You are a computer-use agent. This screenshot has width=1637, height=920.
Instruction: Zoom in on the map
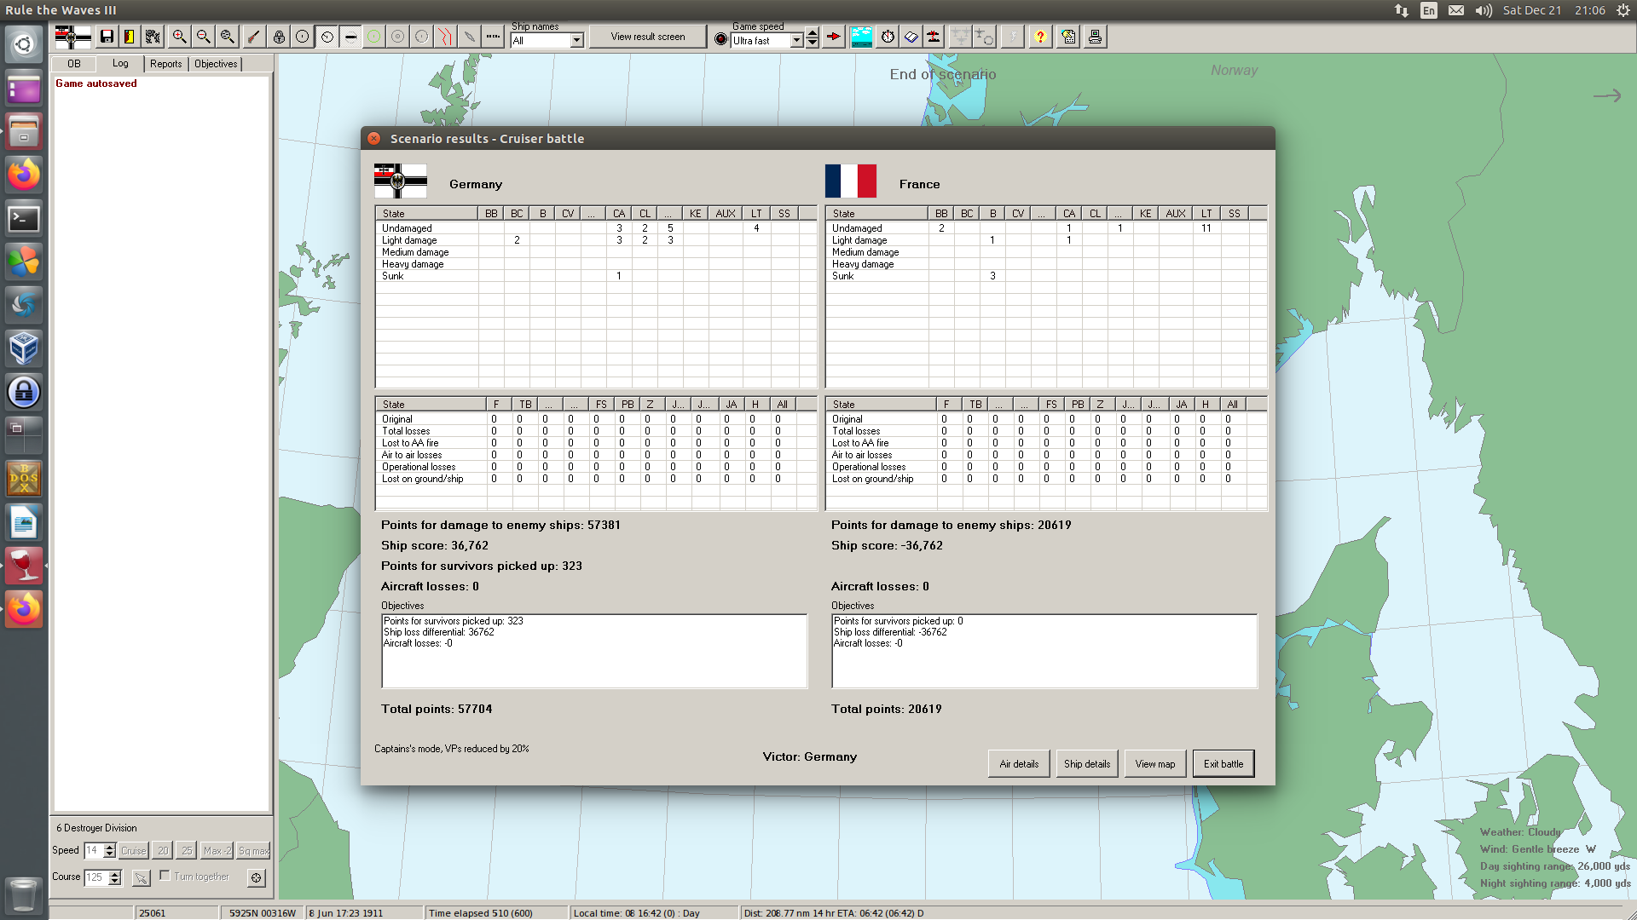tap(180, 37)
